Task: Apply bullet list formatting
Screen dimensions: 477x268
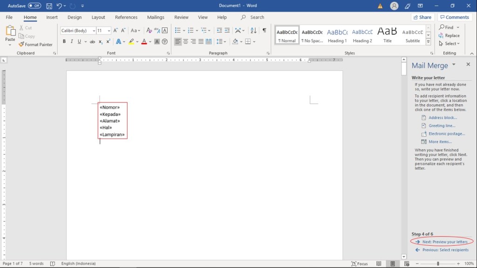Action: click(x=177, y=30)
